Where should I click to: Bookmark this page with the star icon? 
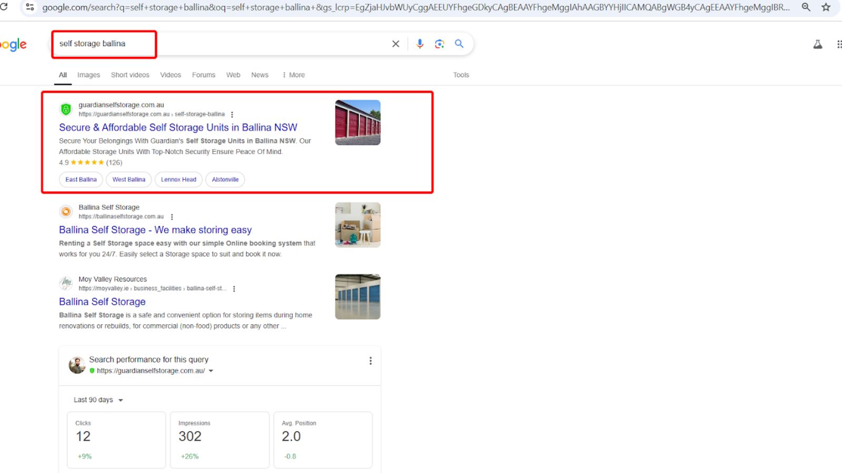pos(826,7)
